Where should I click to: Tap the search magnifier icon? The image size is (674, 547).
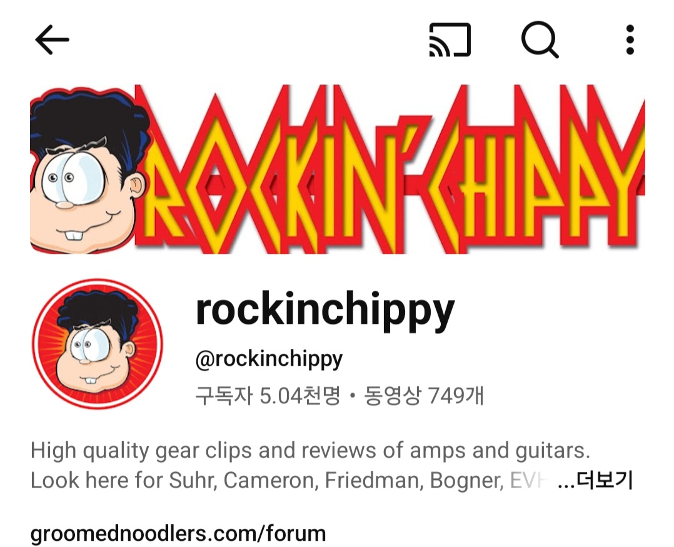tap(540, 39)
